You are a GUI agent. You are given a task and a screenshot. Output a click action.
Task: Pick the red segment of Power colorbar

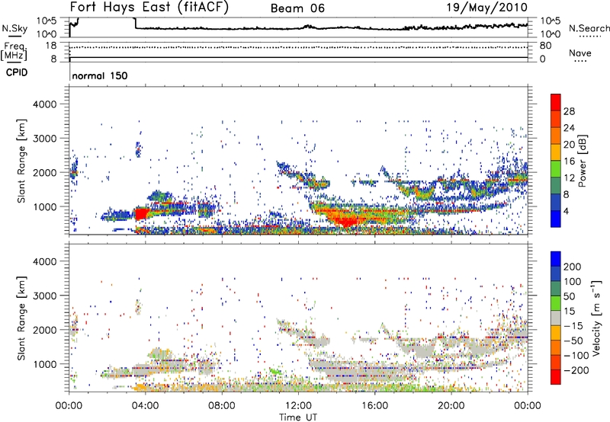[556, 102]
